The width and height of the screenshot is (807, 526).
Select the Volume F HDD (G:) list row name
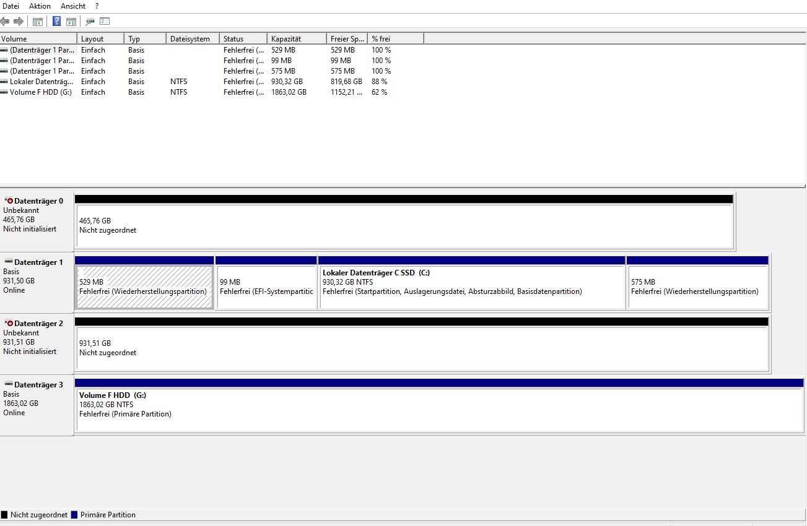point(41,92)
